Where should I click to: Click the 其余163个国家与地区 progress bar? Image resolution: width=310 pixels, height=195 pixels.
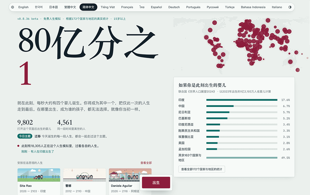point(242,158)
